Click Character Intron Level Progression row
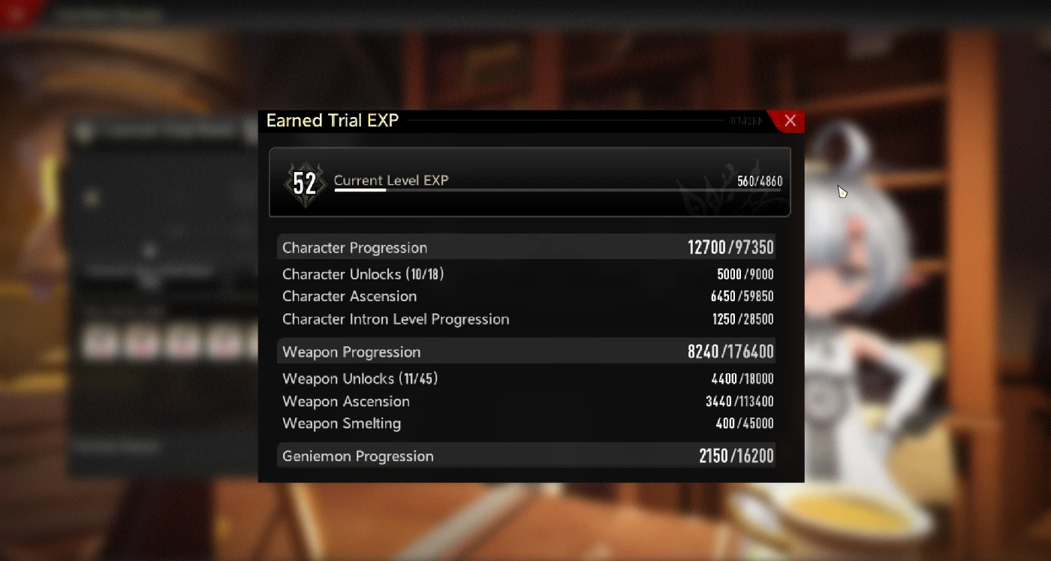Image resolution: width=1051 pixels, height=561 pixels. [527, 319]
